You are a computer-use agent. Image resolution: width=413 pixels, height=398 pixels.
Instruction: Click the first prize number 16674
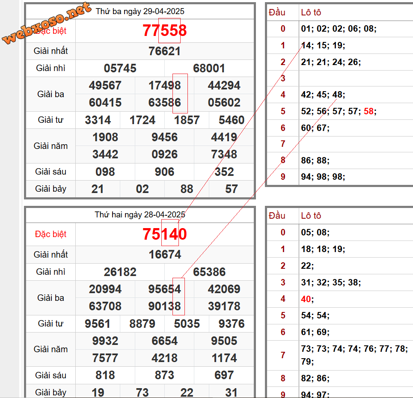165,255
